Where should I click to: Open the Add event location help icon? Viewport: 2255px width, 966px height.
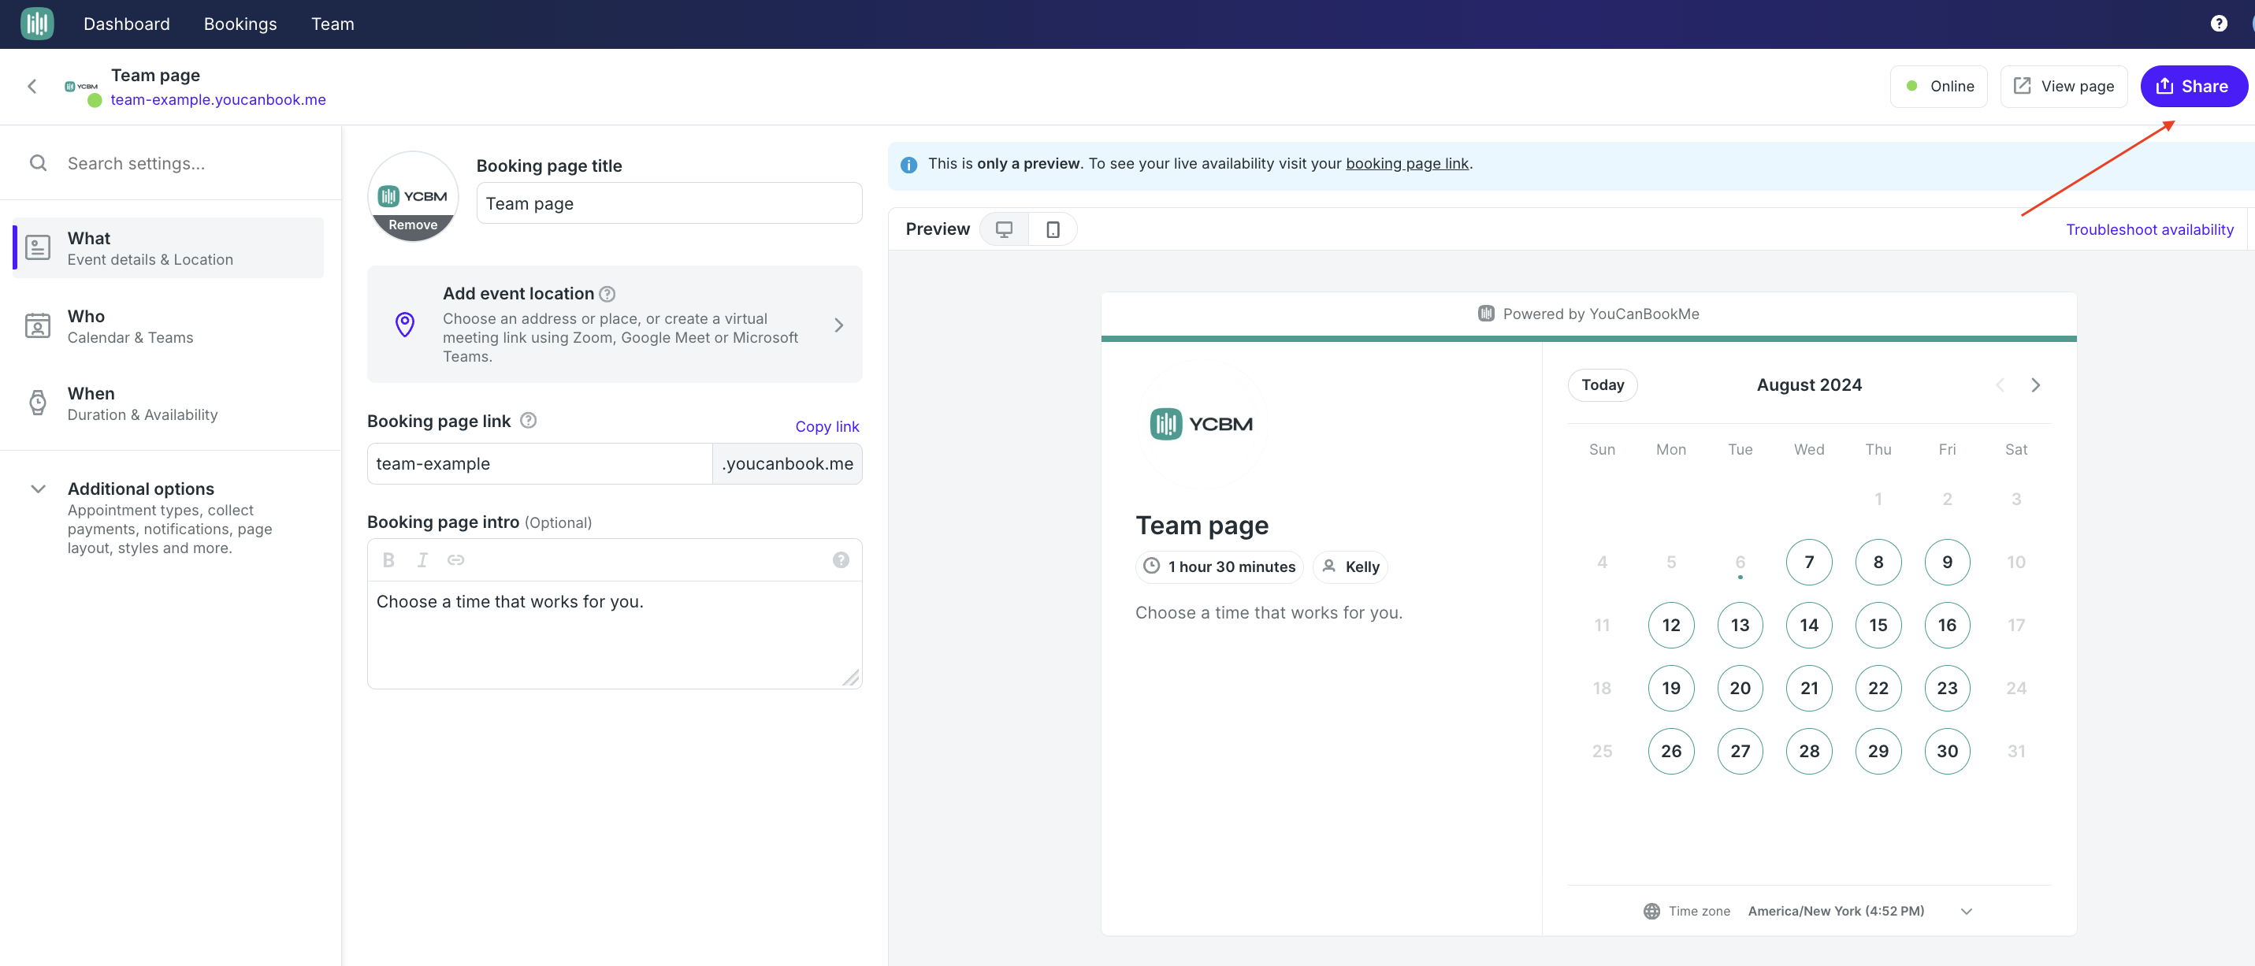pyautogui.click(x=607, y=294)
